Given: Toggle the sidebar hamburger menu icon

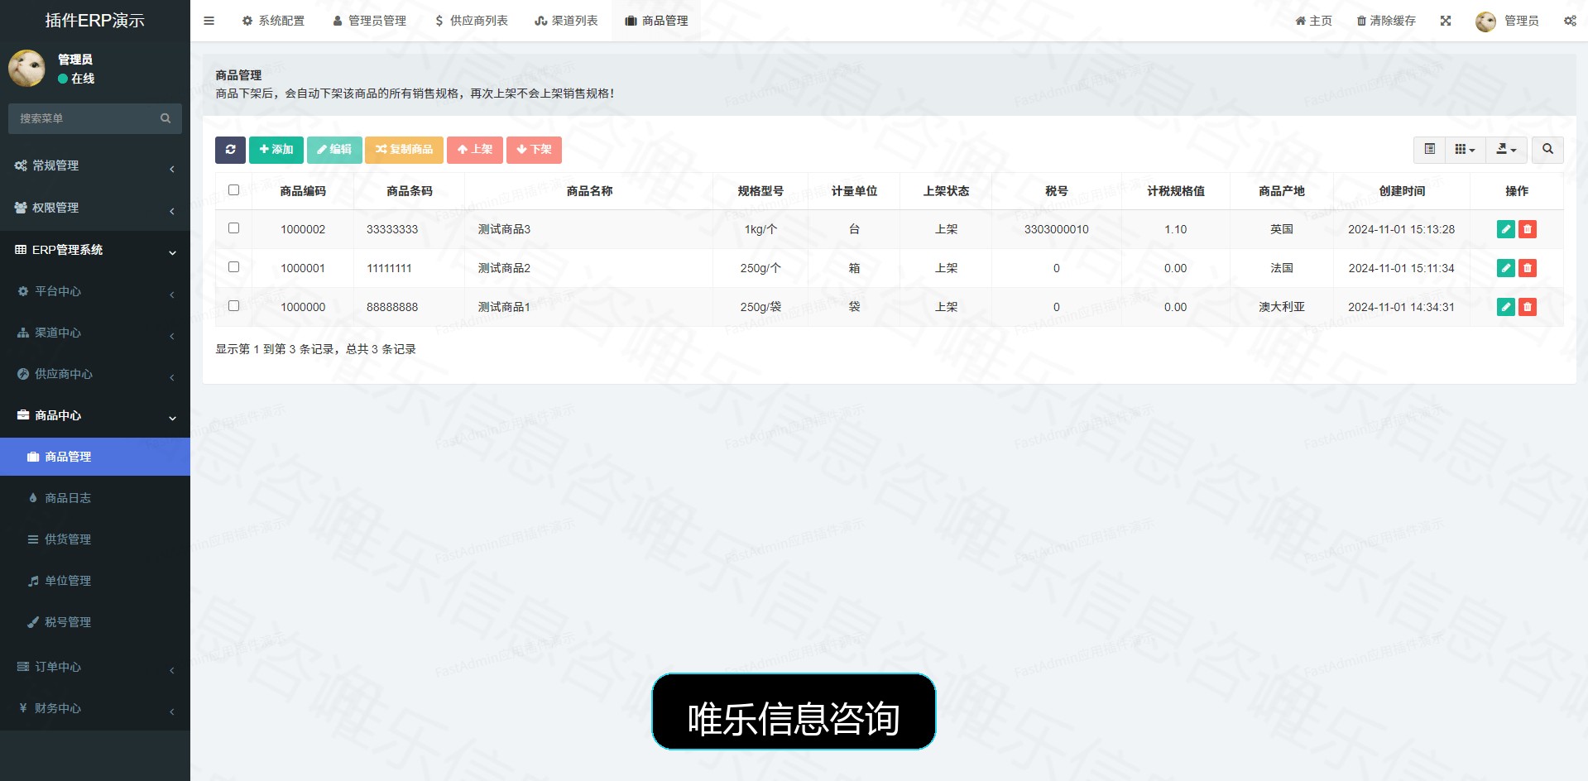Looking at the screenshot, I should (x=209, y=21).
